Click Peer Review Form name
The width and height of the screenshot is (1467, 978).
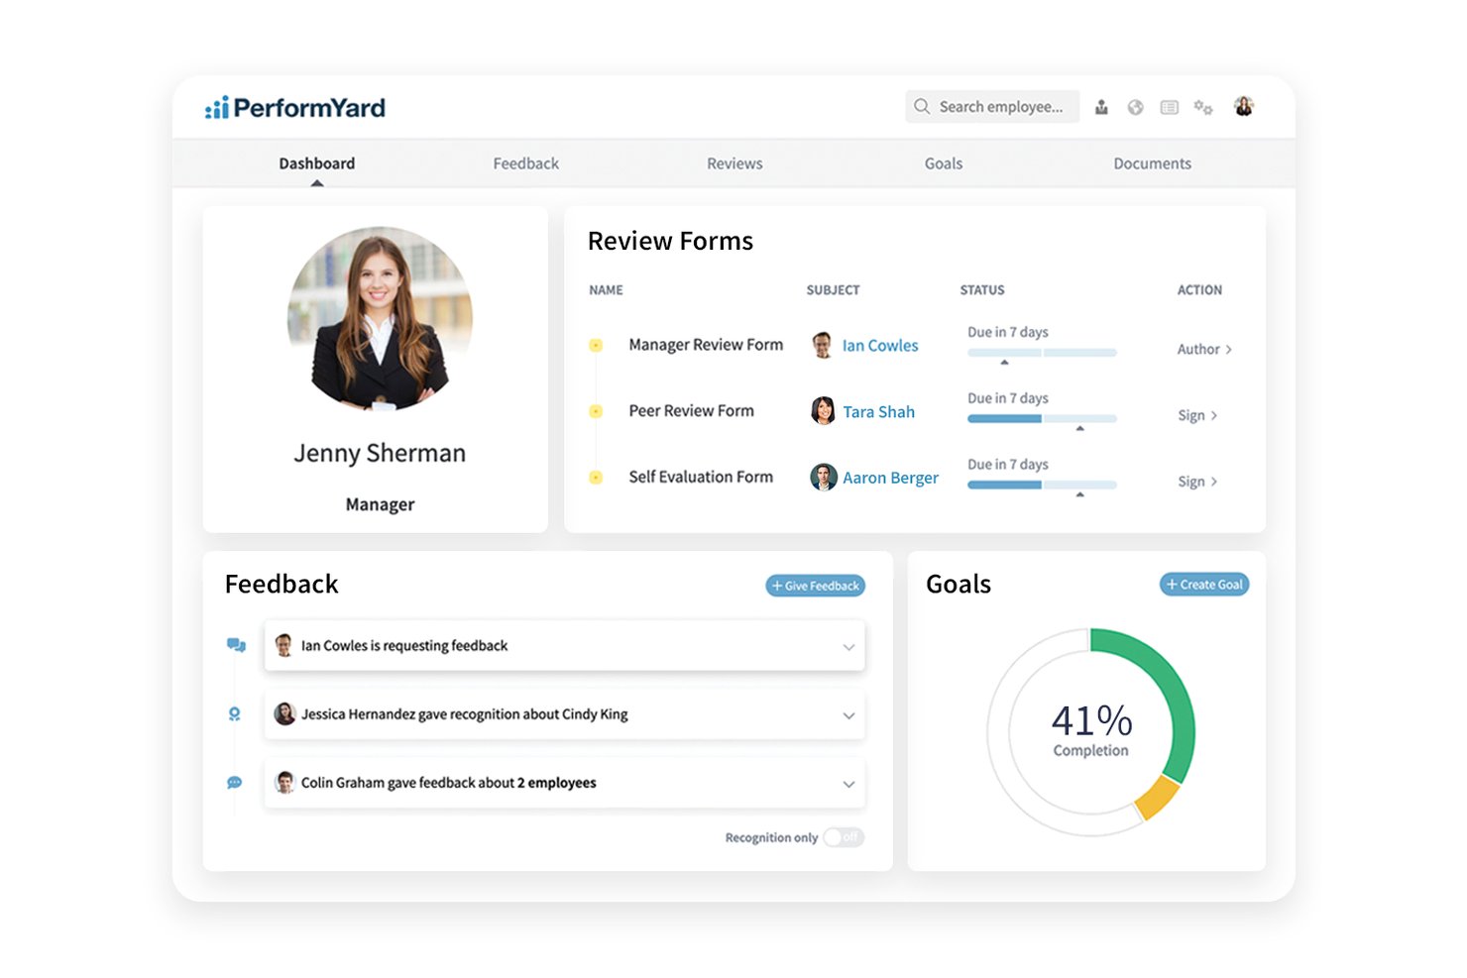(x=691, y=411)
